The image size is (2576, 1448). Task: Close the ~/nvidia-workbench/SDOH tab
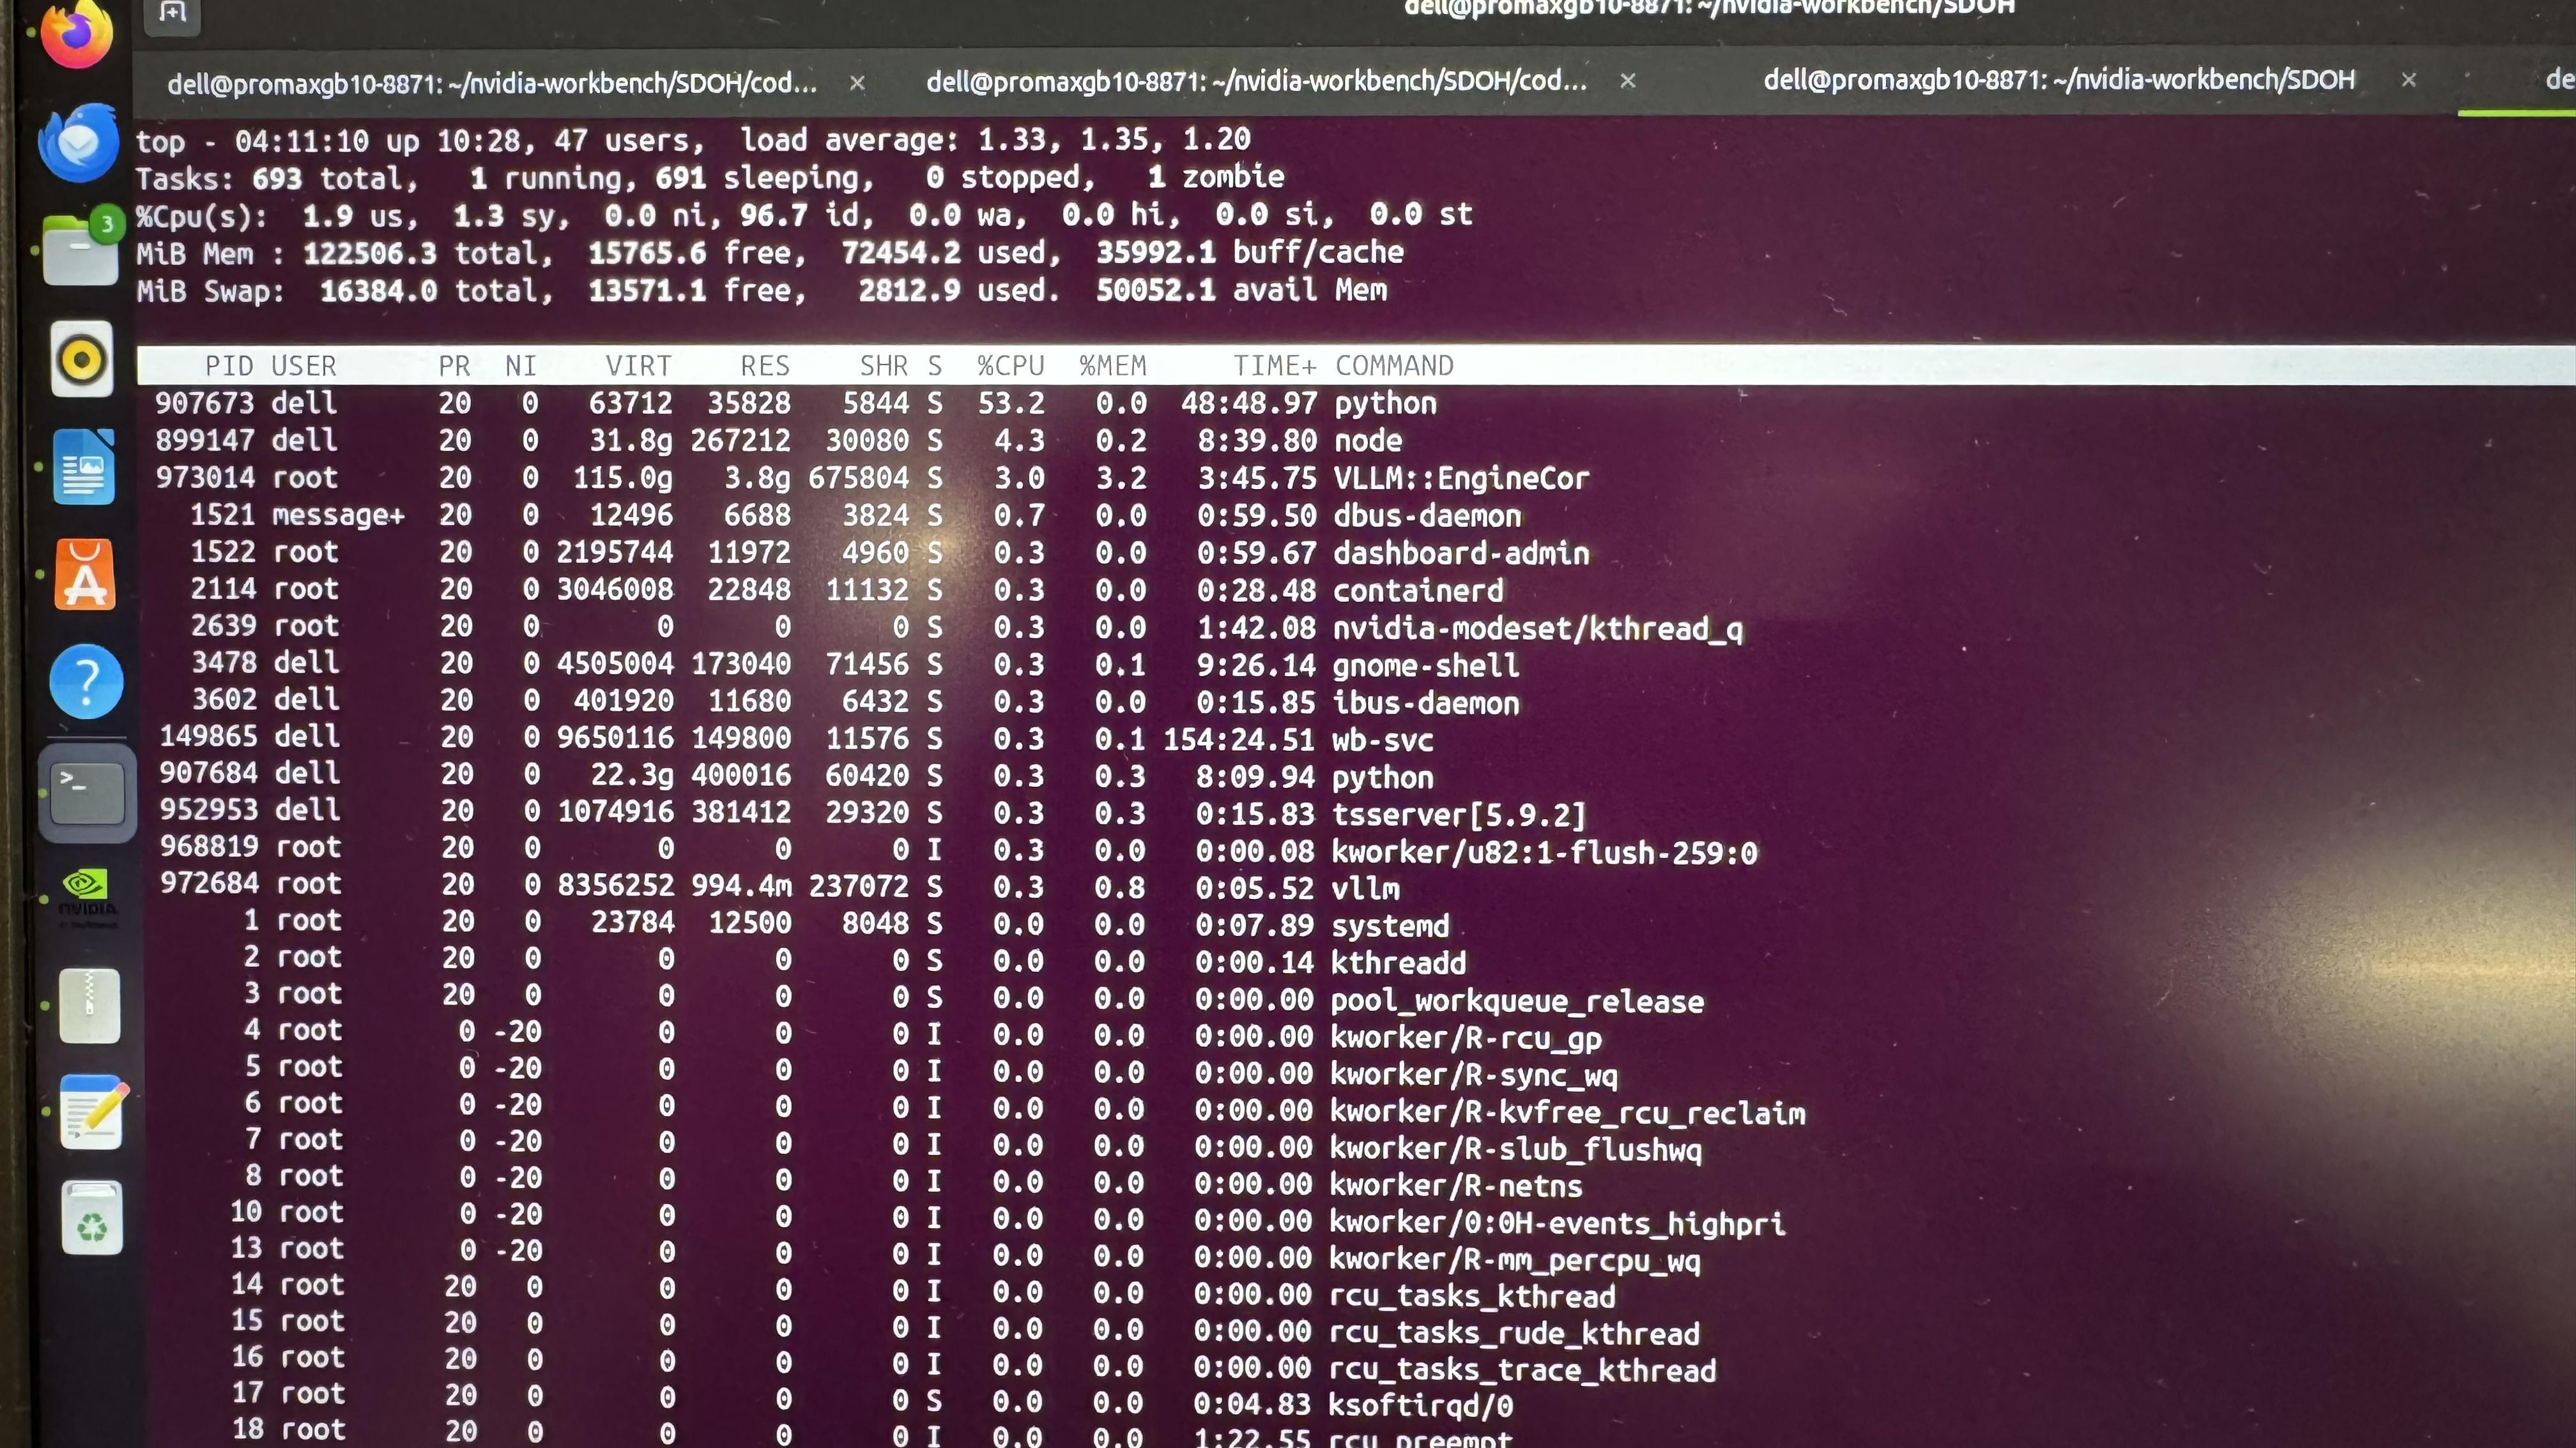pos(2408,80)
